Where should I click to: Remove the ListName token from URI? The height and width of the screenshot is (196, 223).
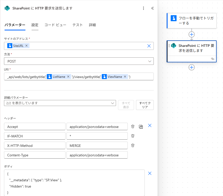[x=68, y=77]
